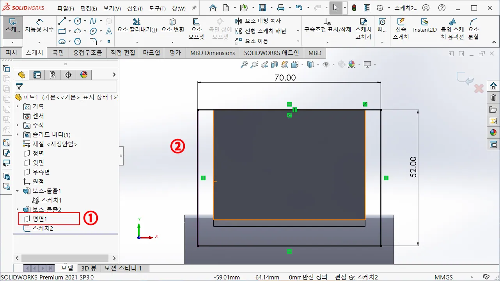The height and width of the screenshot is (281, 500).
Task: Click Offset Entities (요소 오프셋)
Action: point(197,29)
